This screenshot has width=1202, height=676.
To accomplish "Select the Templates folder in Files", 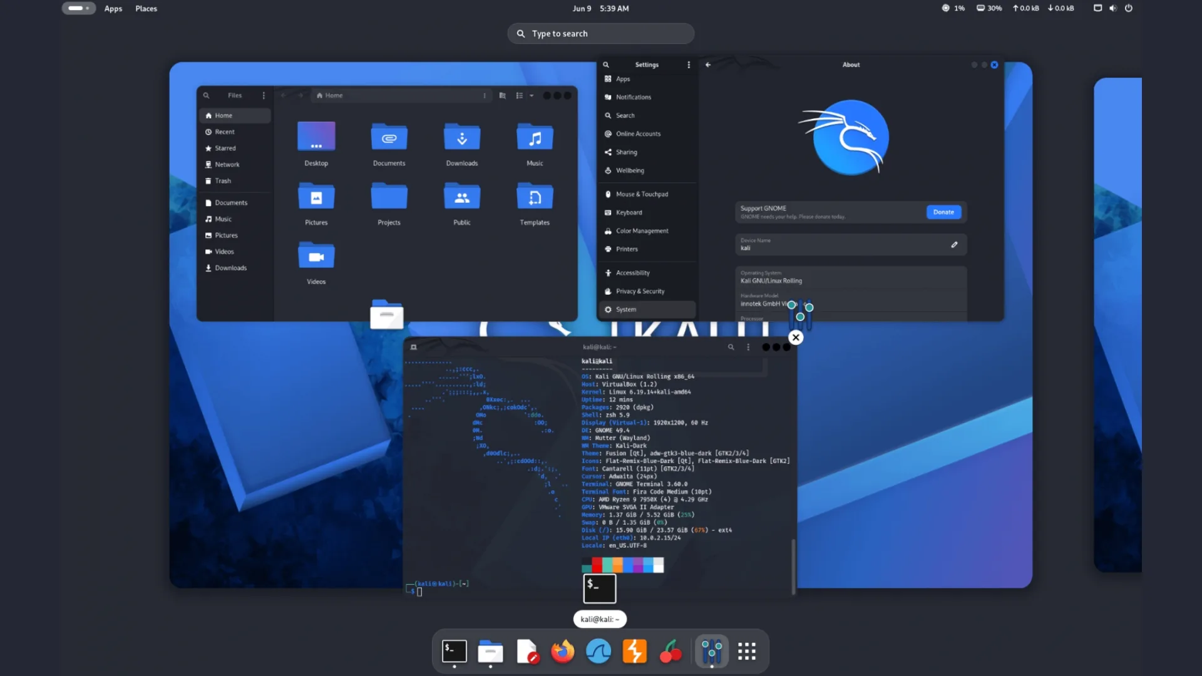I will (x=535, y=203).
